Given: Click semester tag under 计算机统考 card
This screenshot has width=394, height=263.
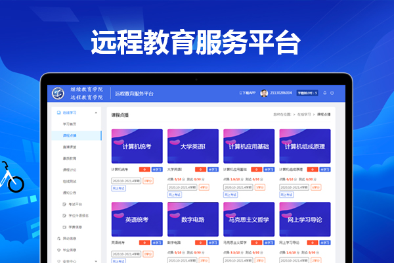Looking at the screenshot, I should point(126,181).
